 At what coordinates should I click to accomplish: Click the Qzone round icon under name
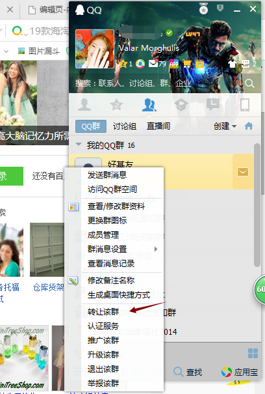point(140,64)
